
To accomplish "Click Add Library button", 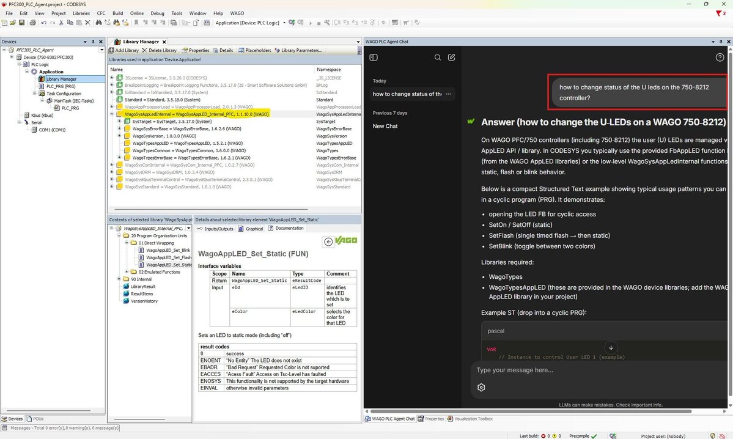I will click(123, 51).
